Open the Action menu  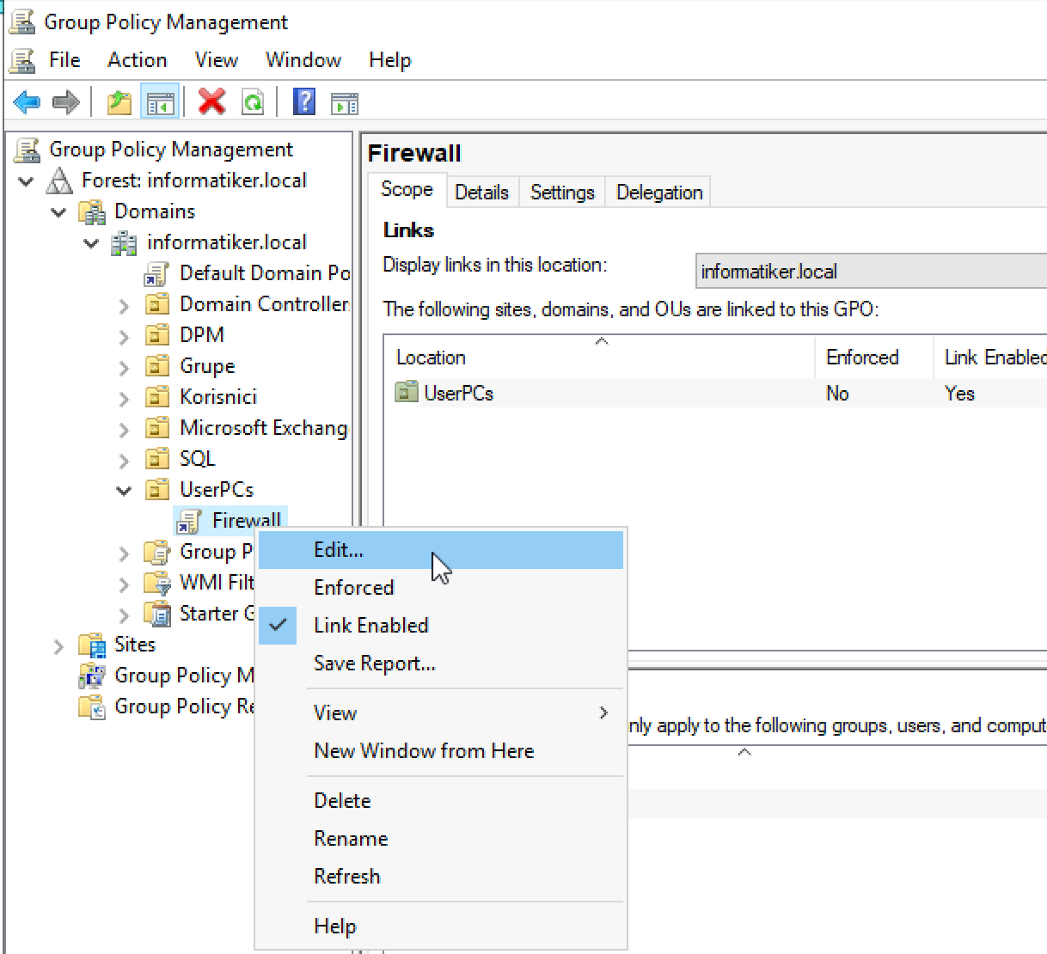point(138,60)
